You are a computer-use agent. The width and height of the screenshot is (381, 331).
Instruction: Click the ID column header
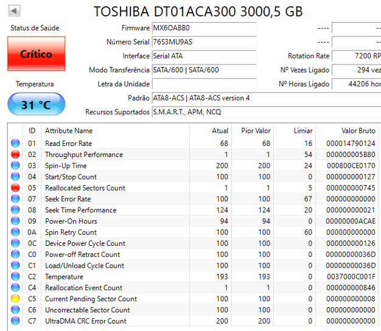pos(32,131)
